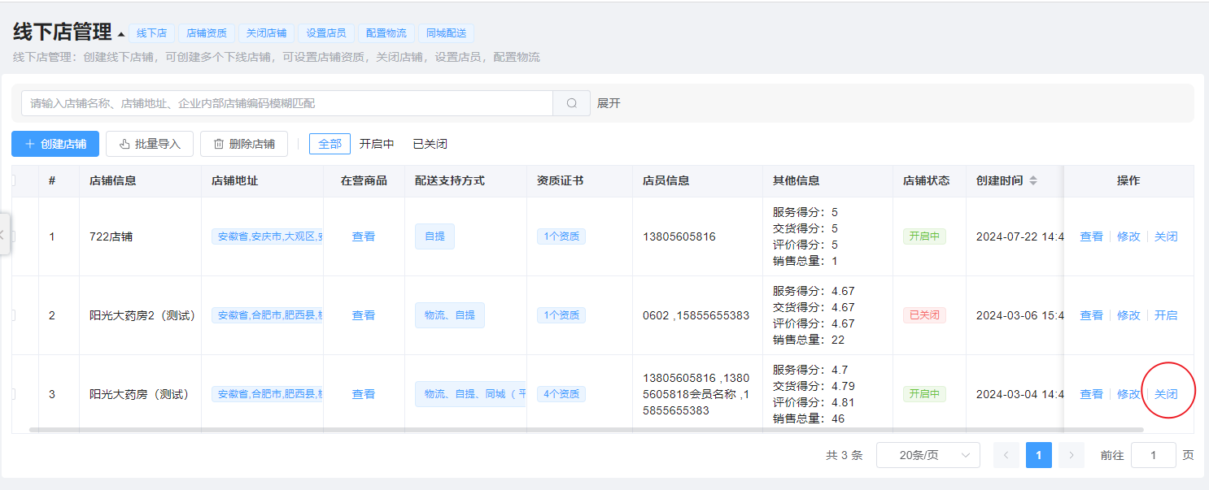Click 批量导入 button
Screen dimensions: 1209x490
click(x=150, y=144)
